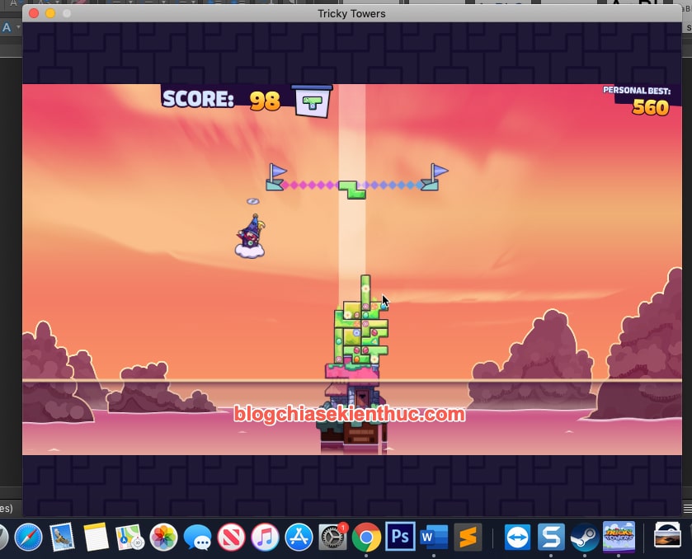
Task: Click the tall green I brick on the tower
Action: (x=365, y=293)
